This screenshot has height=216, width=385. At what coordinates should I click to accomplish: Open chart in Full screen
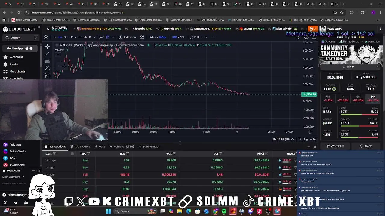(x=194, y=37)
